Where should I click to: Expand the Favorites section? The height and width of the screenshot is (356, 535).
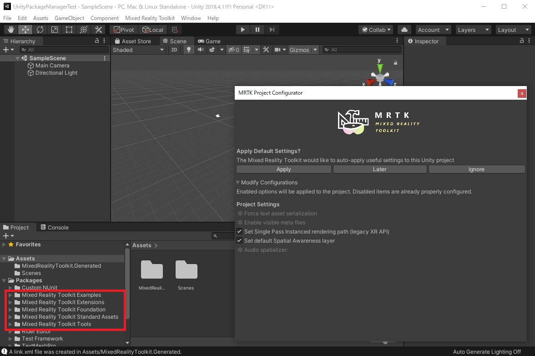tap(4, 244)
